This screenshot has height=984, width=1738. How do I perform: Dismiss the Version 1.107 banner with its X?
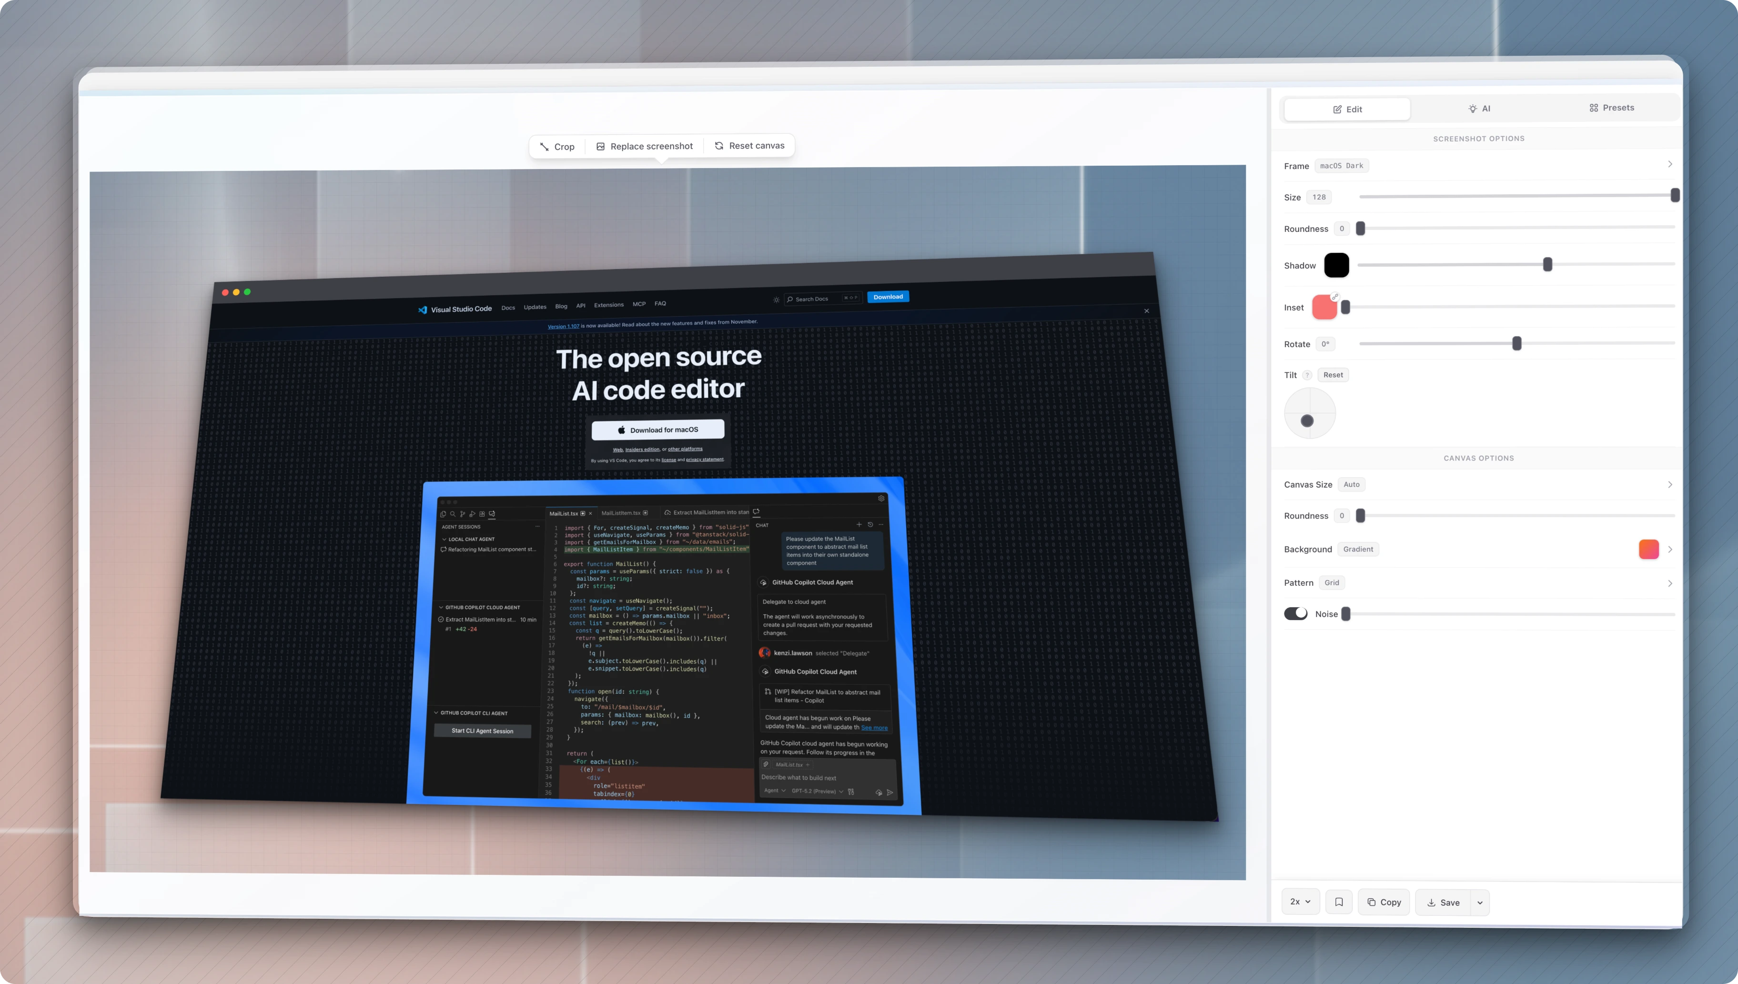(1146, 311)
